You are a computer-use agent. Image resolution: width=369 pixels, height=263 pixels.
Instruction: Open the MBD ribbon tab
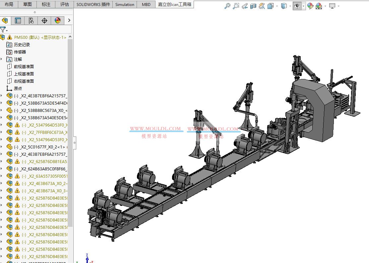(146, 5)
